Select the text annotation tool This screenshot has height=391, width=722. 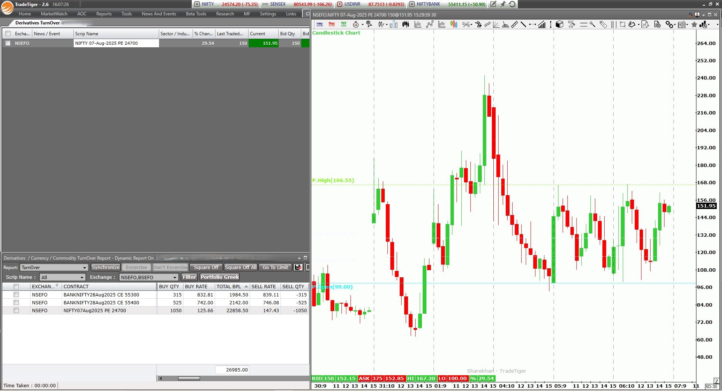[572, 24]
